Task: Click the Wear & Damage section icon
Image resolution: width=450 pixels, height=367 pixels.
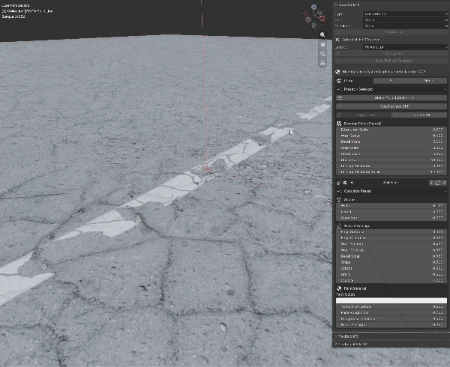Action: click(339, 226)
